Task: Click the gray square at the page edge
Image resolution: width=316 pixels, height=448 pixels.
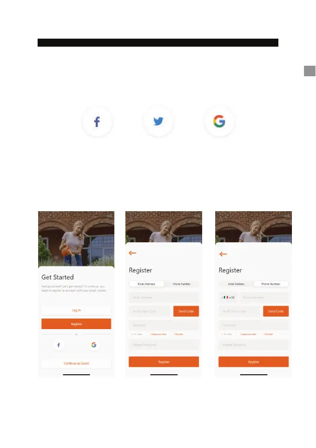Action: 309,71
